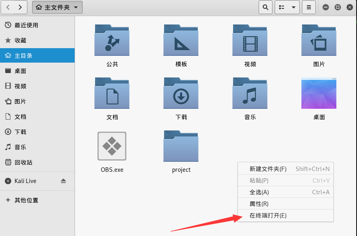Choose 新建文件夹(F) from context menu
Screen dimensions: 357x236
tap(286, 169)
